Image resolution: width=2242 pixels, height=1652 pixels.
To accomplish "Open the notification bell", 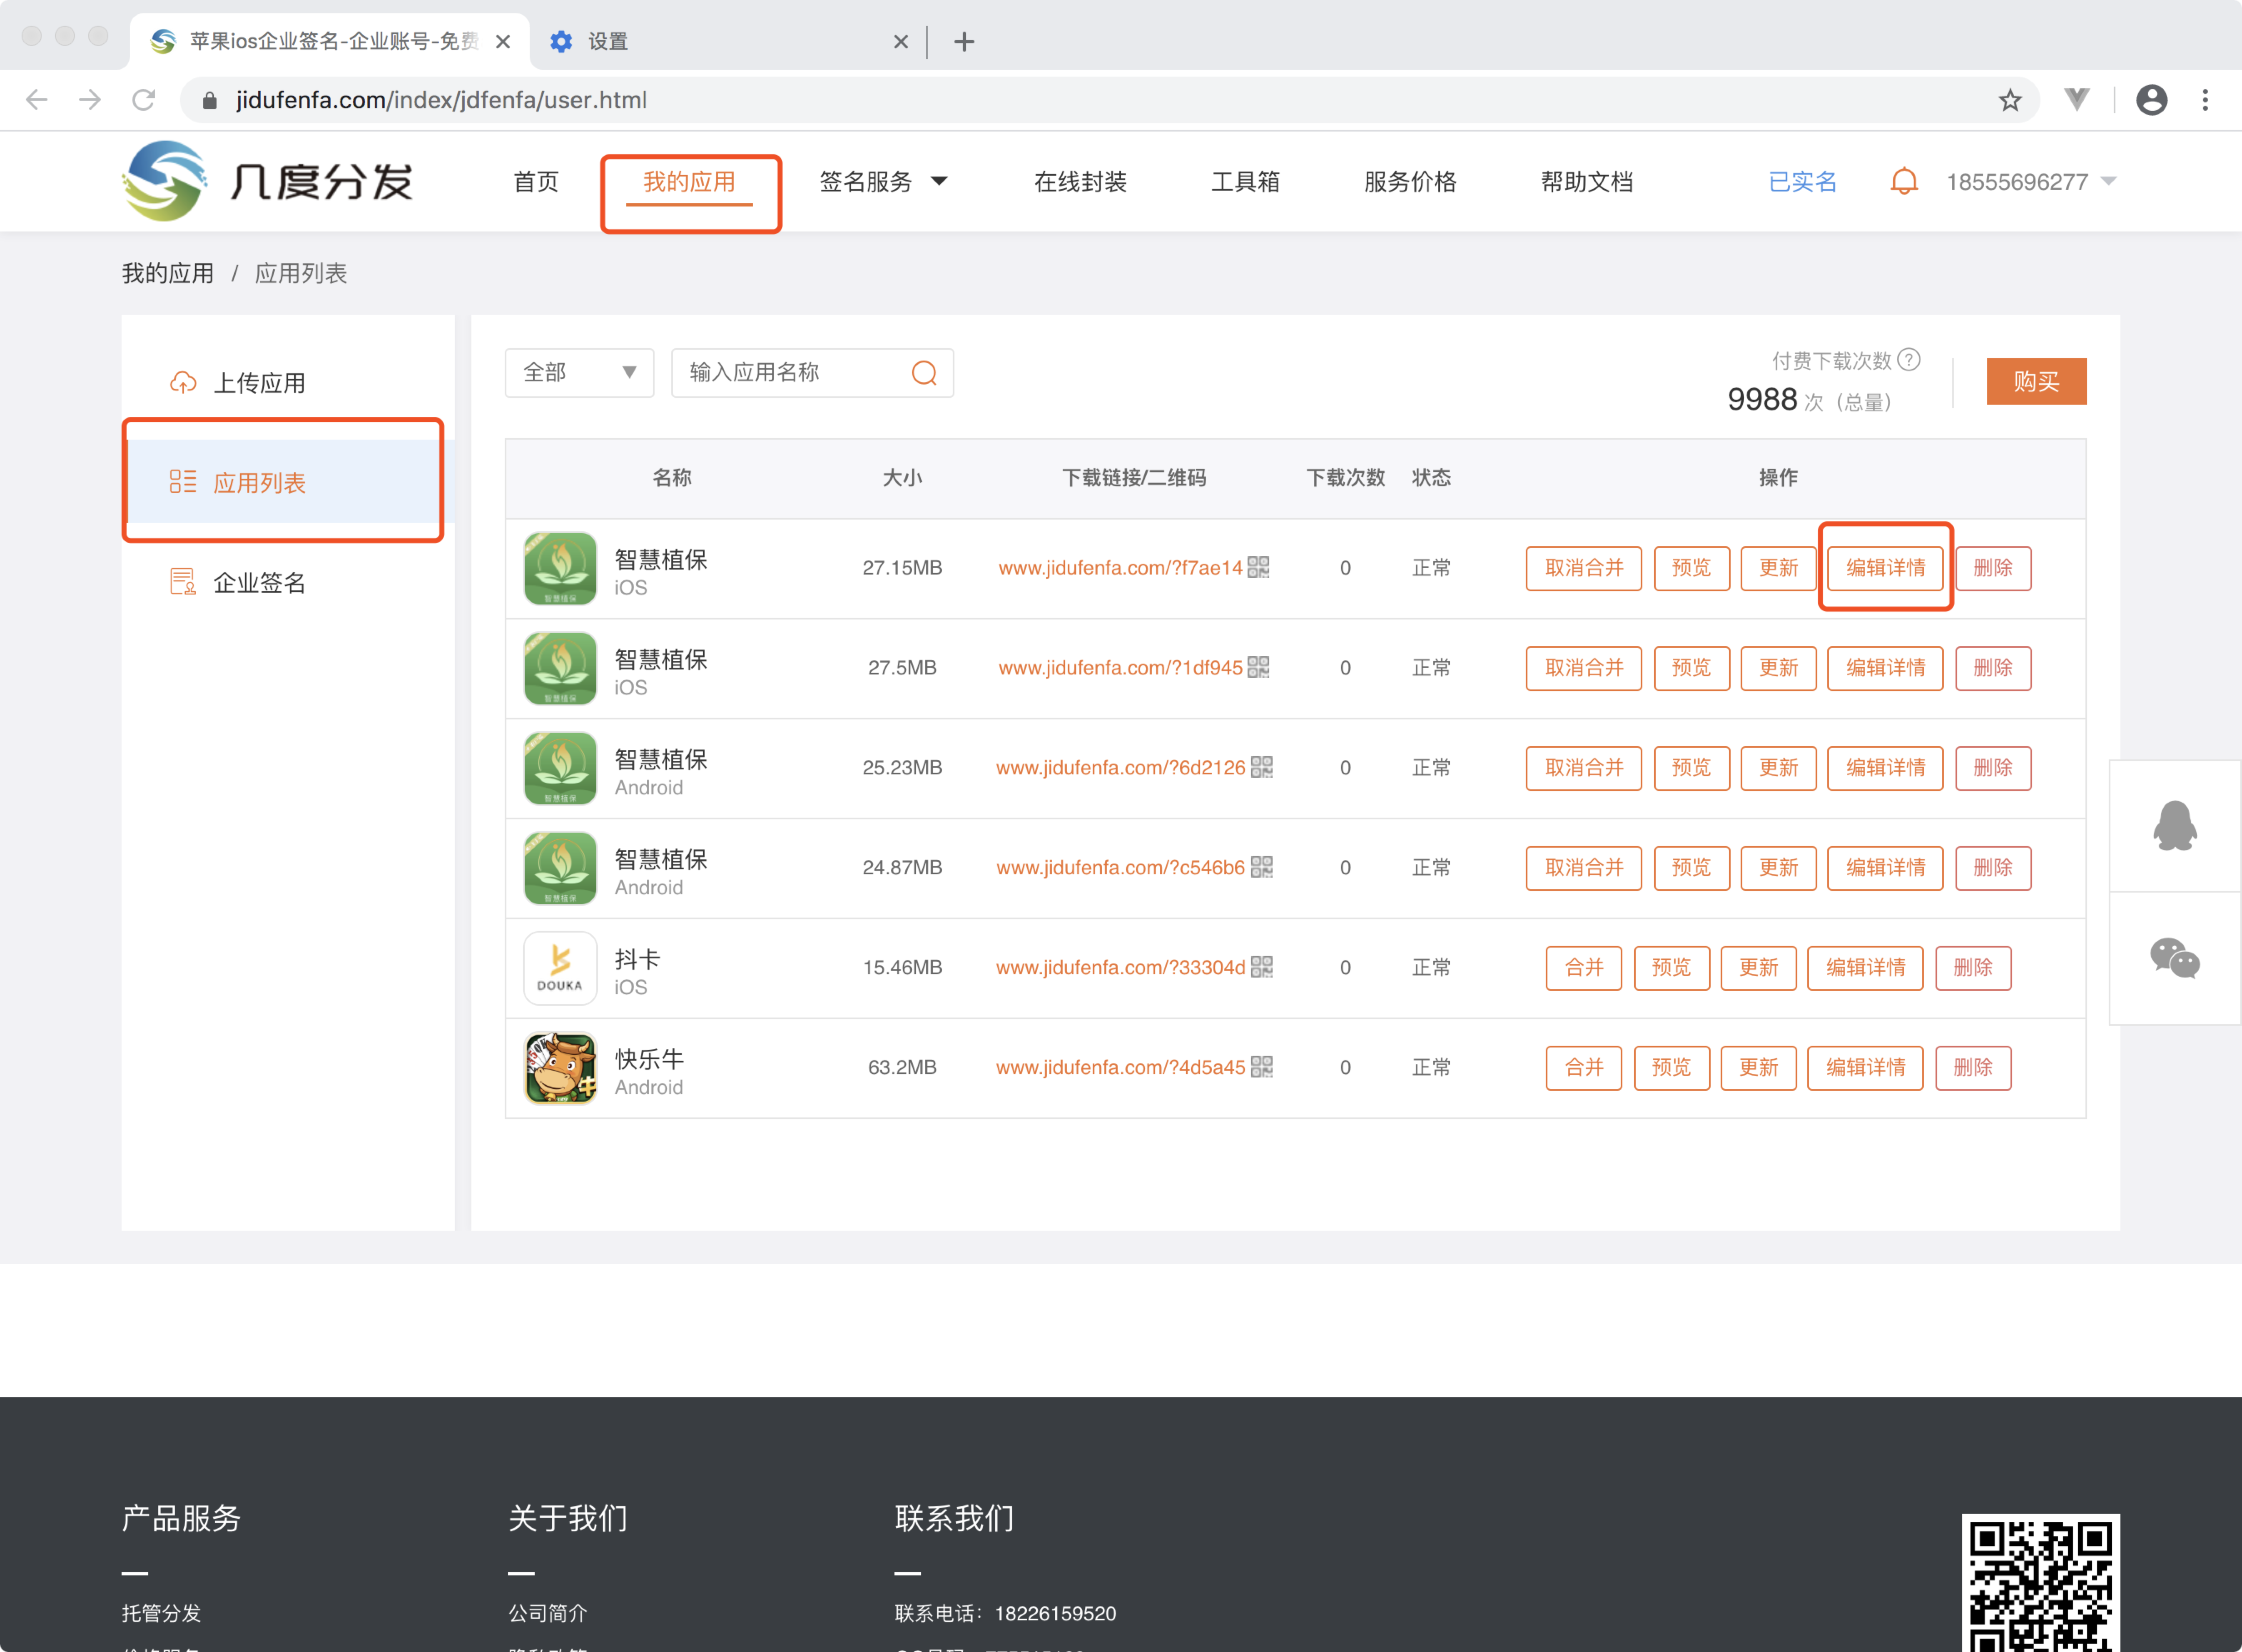I will 1904,182.
